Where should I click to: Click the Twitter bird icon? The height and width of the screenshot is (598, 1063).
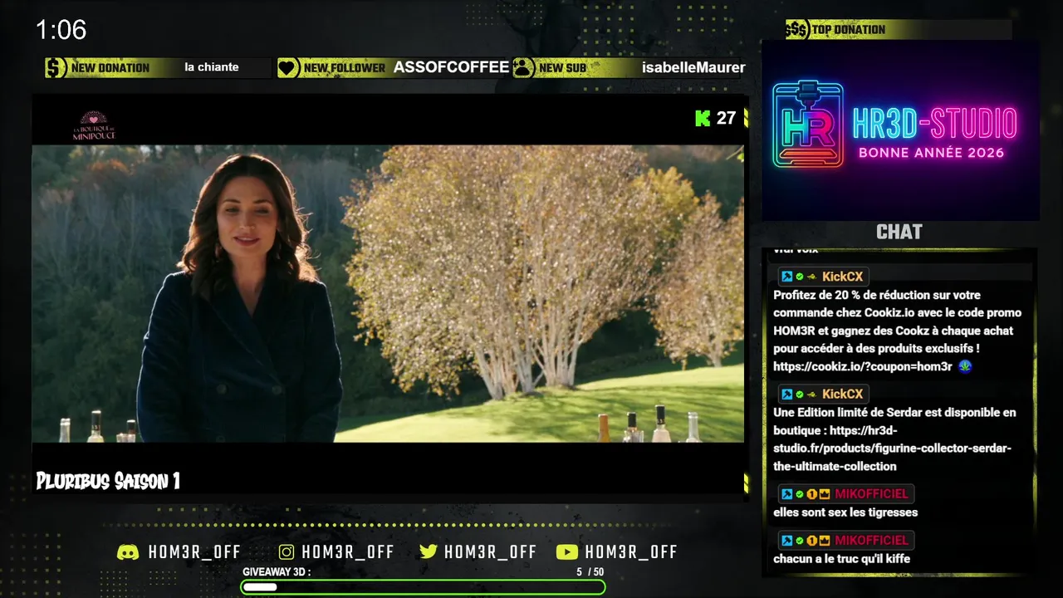click(429, 552)
